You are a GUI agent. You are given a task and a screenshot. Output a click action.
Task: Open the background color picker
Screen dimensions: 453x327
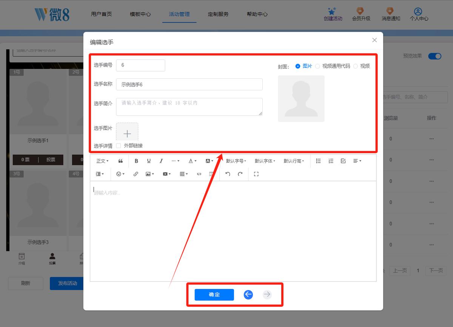[x=209, y=161]
